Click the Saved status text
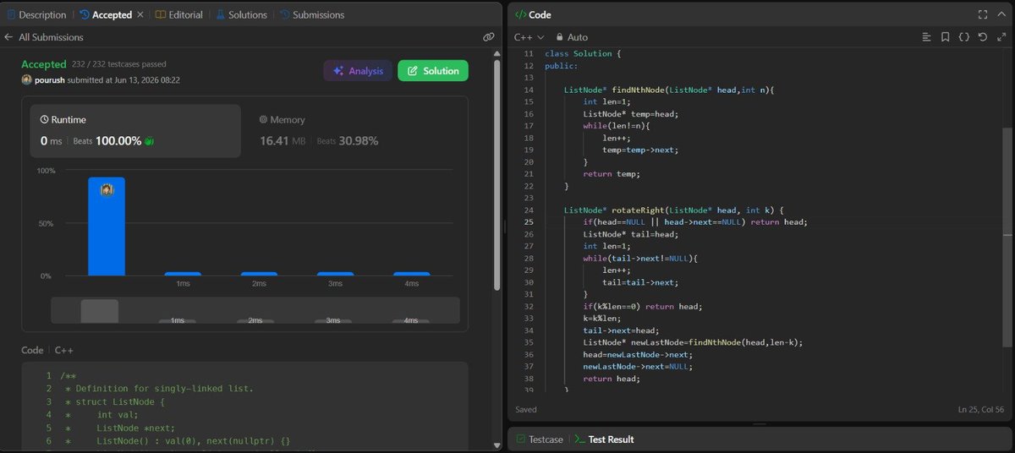The width and height of the screenshot is (1015, 453). click(526, 410)
